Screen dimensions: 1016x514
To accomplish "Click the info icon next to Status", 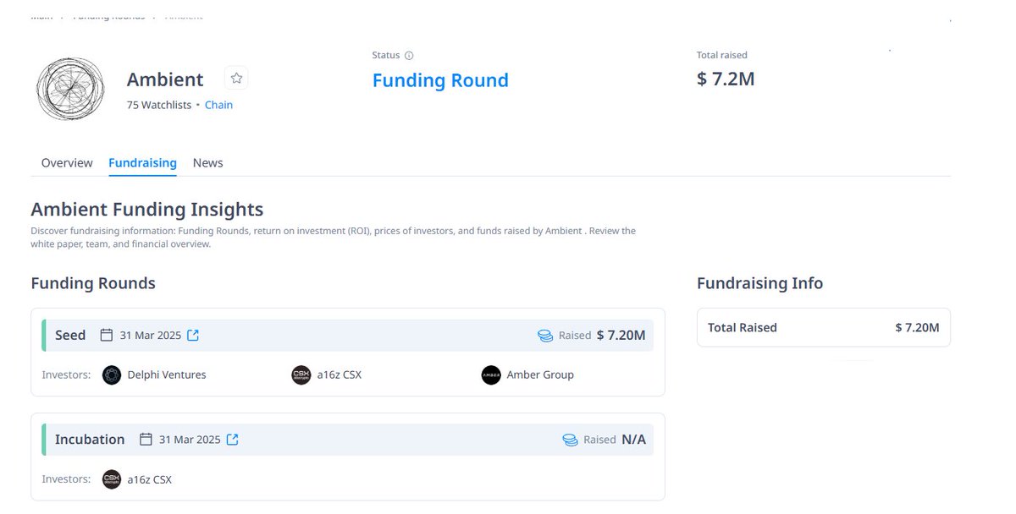I will pyautogui.click(x=409, y=56).
